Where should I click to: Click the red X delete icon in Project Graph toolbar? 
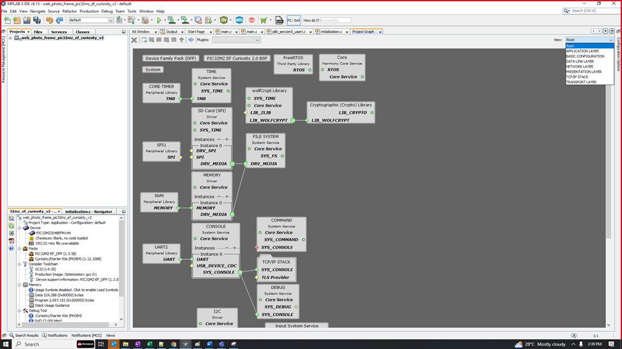click(x=134, y=40)
